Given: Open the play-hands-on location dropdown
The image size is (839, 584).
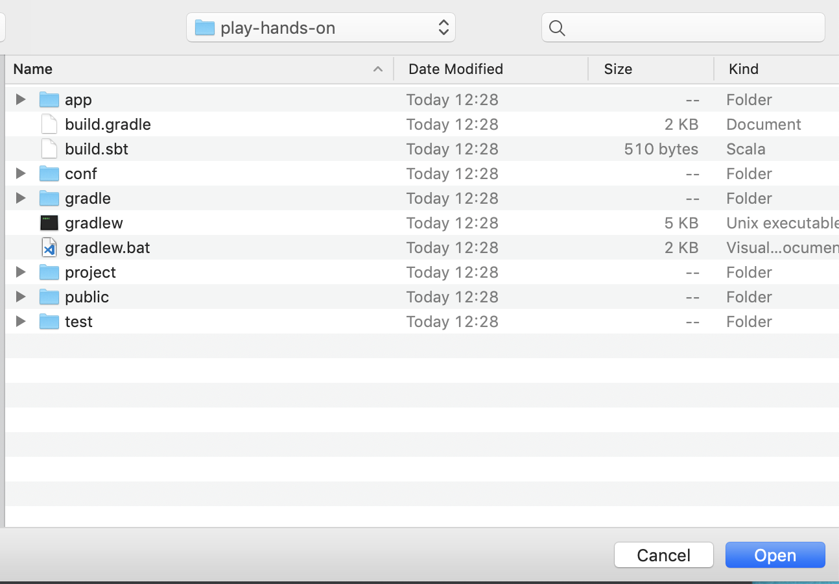Looking at the screenshot, I should coord(321,28).
